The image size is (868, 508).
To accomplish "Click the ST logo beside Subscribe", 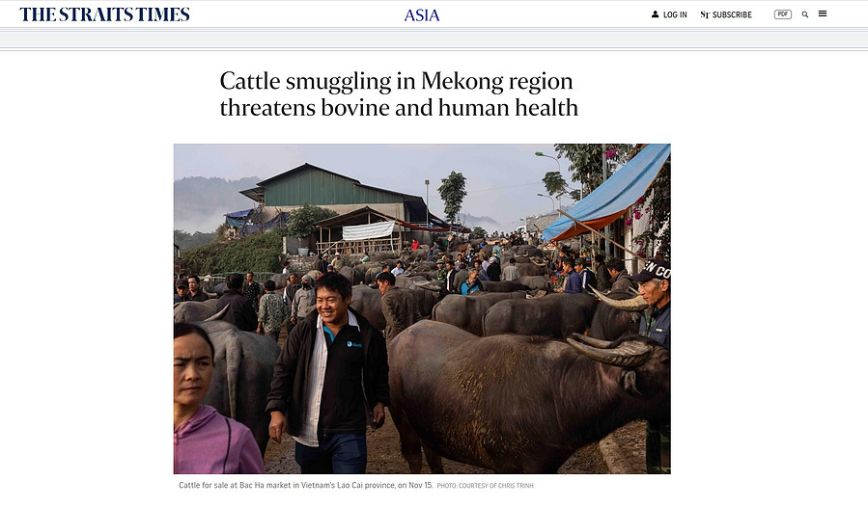I will 705,14.
